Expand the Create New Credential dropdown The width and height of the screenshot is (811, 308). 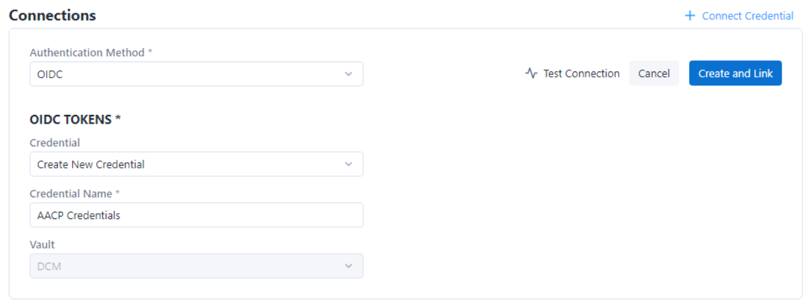click(x=196, y=164)
